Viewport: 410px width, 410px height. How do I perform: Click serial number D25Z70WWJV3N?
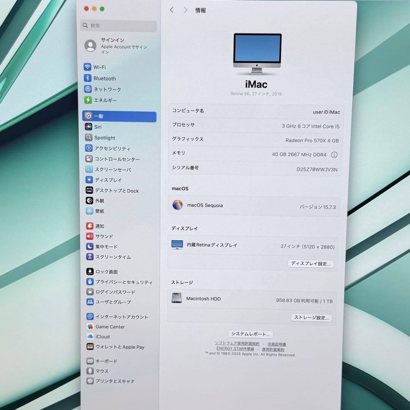[317, 169]
